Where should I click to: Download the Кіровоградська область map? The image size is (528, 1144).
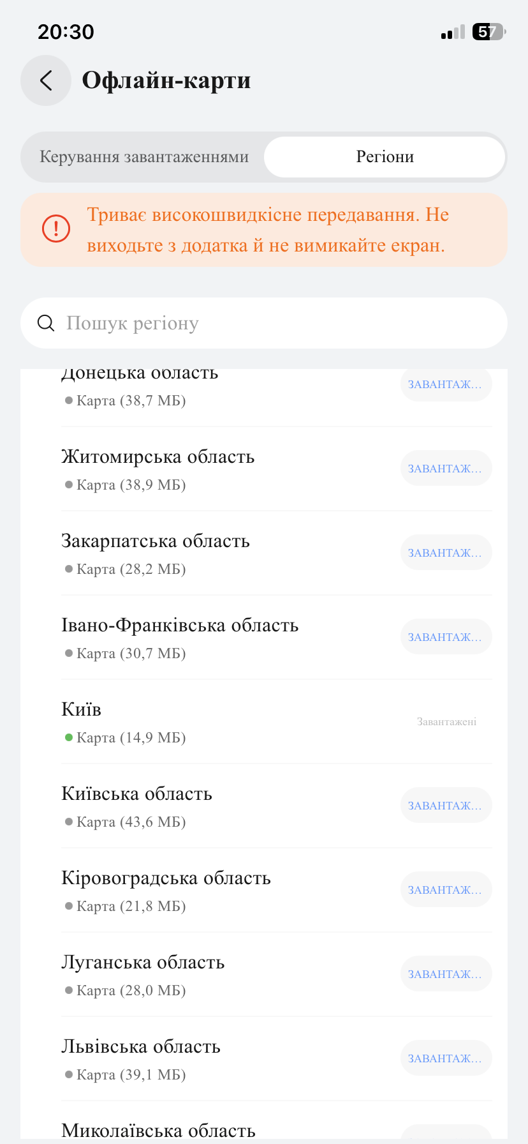(446, 890)
